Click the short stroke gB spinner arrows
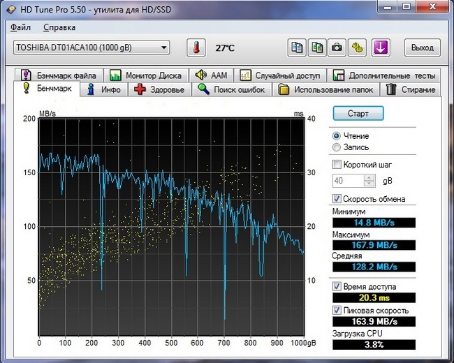 point(370,181)
